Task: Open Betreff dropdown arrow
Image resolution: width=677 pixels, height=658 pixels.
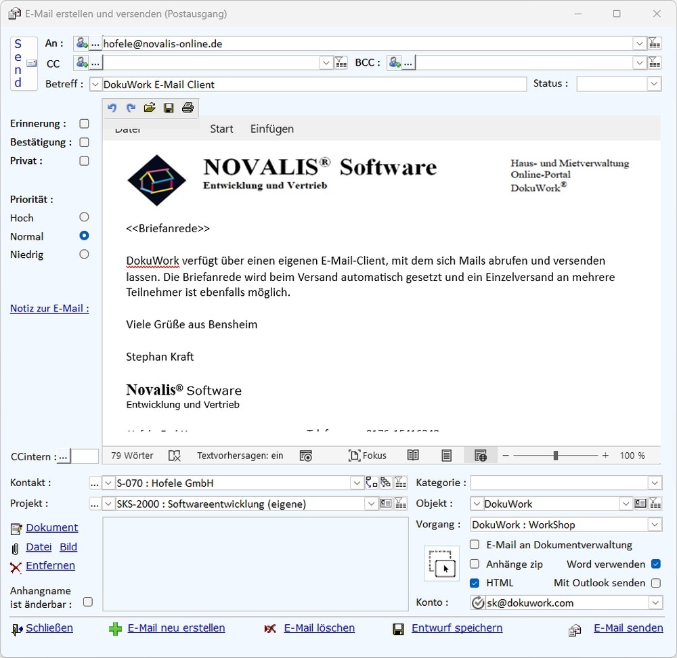Action: pos(95,84)
